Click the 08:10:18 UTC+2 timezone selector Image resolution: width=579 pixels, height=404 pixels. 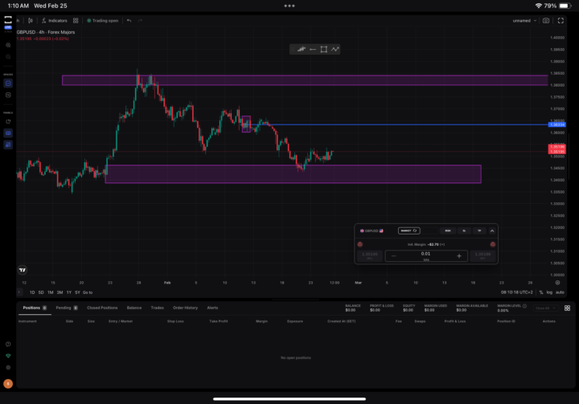(516, 292)
